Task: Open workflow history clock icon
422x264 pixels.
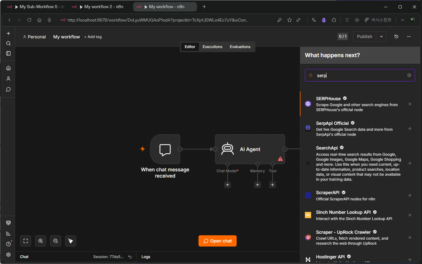Action: pyautogui.click(x=396, y=37)
